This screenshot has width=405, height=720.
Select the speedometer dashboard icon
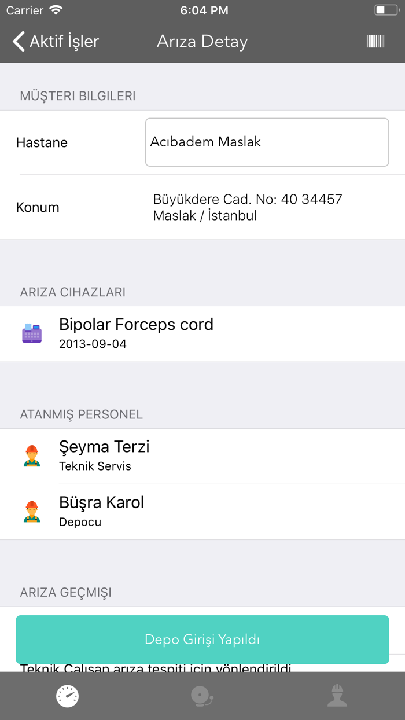67,696
